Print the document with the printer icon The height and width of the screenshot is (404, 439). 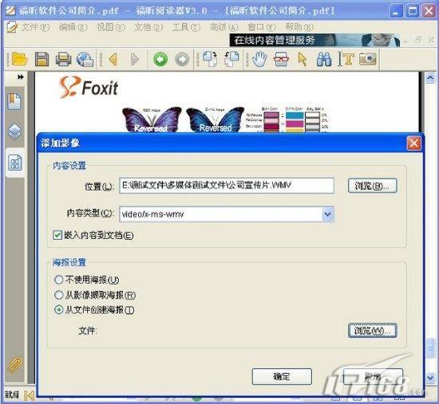(63, 59)
